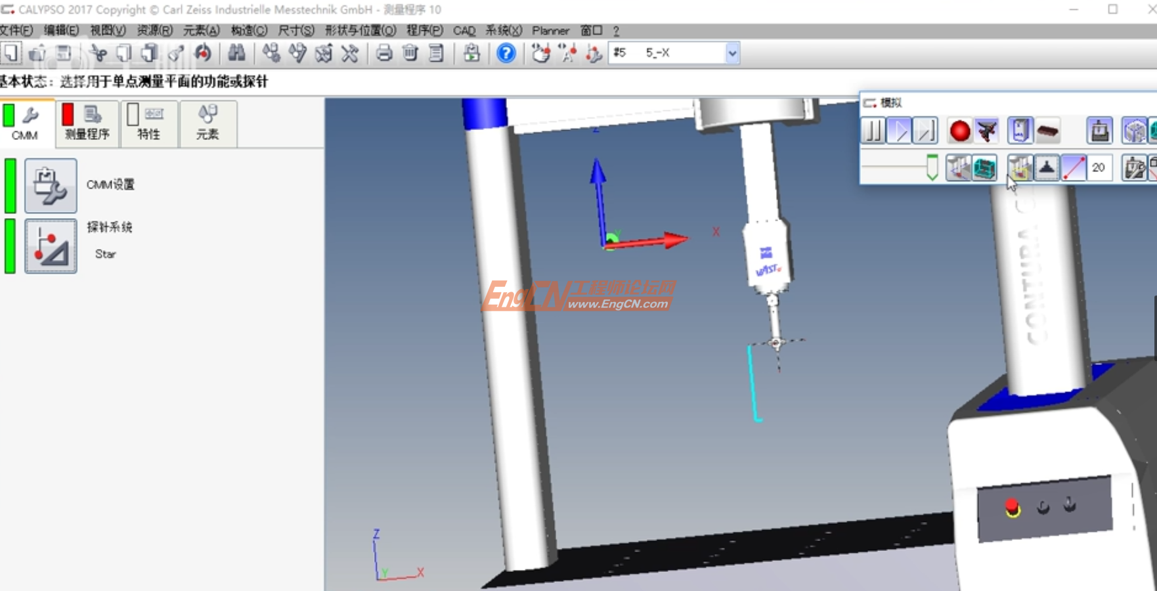1157x591 pixels.
Task: Click the Save diskette toolbar icon
Action: coord(64,53)
